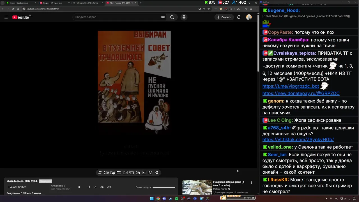Image resolution: width=359 pixels, height=202 pixels.
Task: Open 'I taught an octopus piano' title link
Action: pos(229,184)
